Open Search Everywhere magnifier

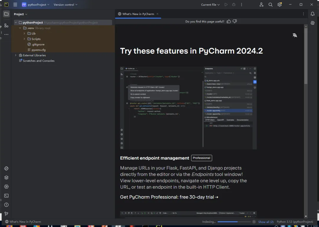[270, 5]
